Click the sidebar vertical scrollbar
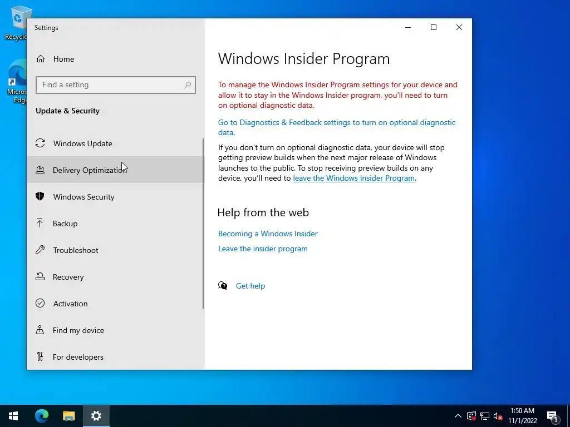 pyautogui.click(x=203, y=224)
